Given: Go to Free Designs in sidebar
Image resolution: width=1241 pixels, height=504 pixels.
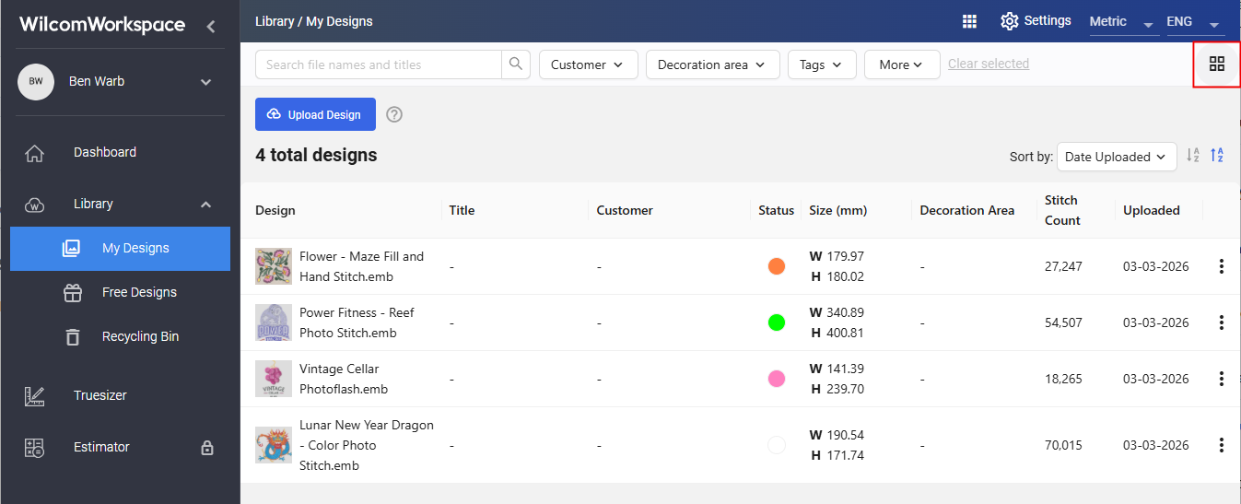Looking at the screenshot, I should 138,292.
